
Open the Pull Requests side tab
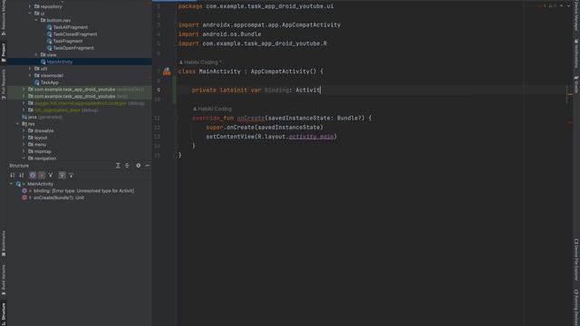pos(4,84)
